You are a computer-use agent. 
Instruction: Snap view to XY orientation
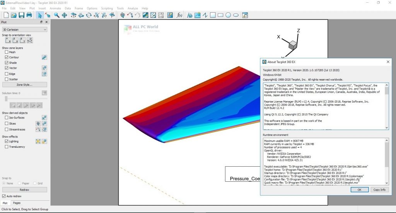[x=8, y=40]
